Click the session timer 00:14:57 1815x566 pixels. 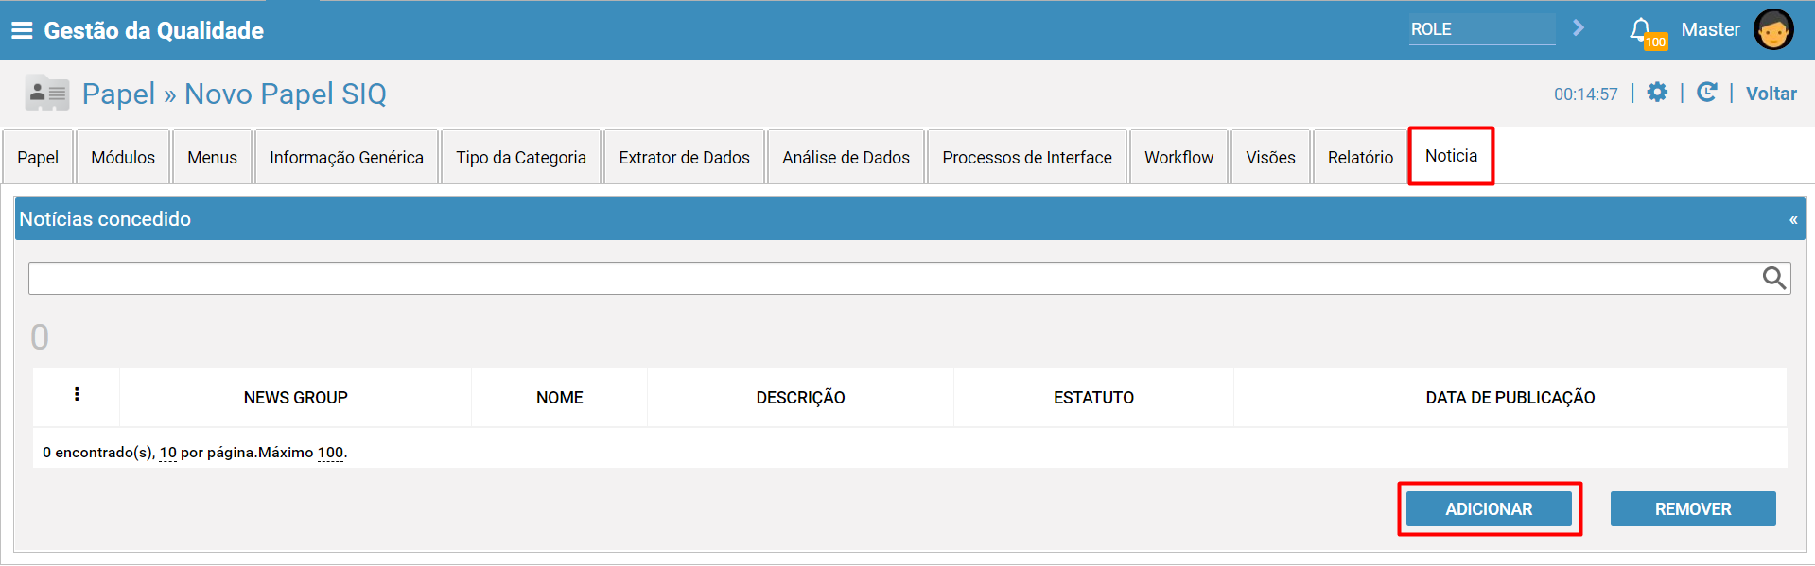click(1586, 94)
